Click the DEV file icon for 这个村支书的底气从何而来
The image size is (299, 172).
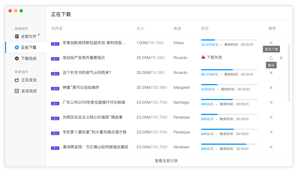pos(55,72)
